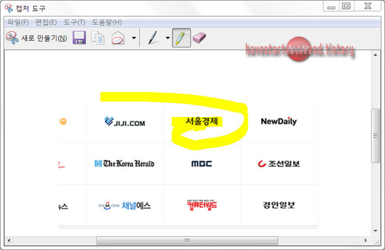Viewport: 385px width, 250px height.
Task: Click the vertical scrollbar thumb
Action: (376, 135)
